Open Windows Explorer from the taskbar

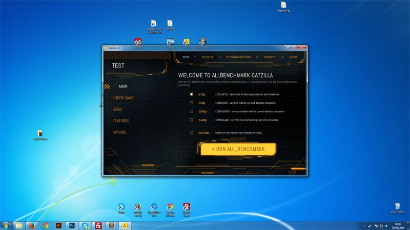coord(18,225)
